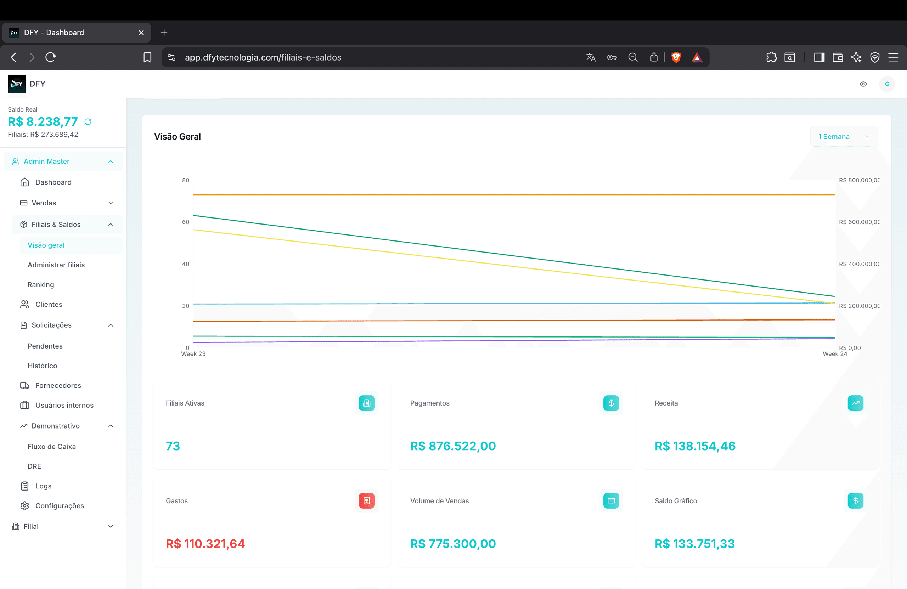This screenshot has width=907, height=589.
Task: Refresh the Saldo Real balance
Action: (x=88, y=121)
